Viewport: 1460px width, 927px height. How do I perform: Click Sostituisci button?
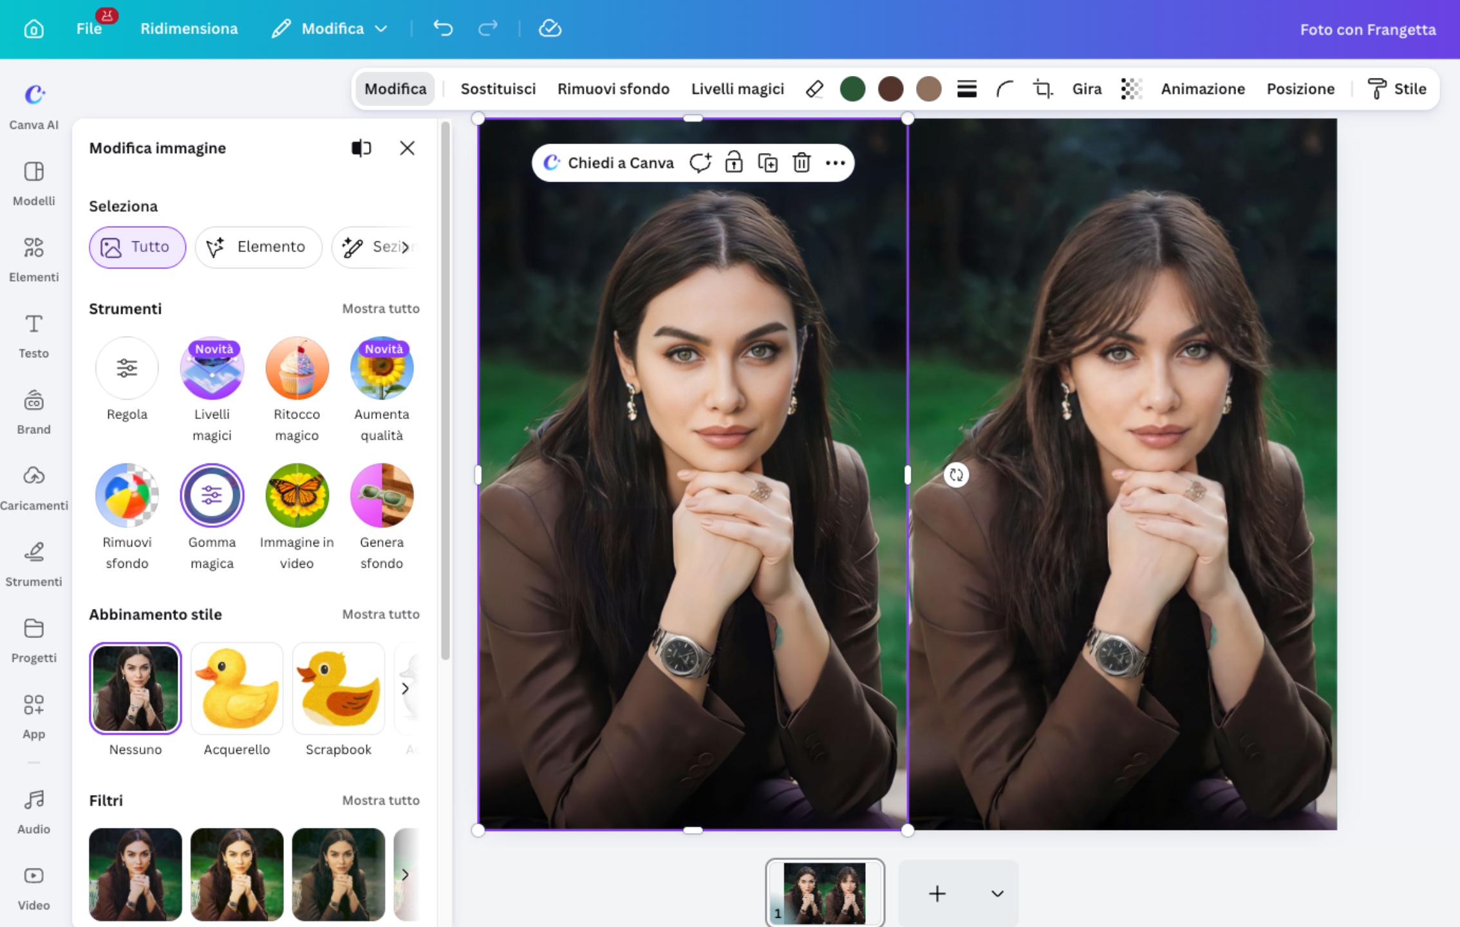498,89
